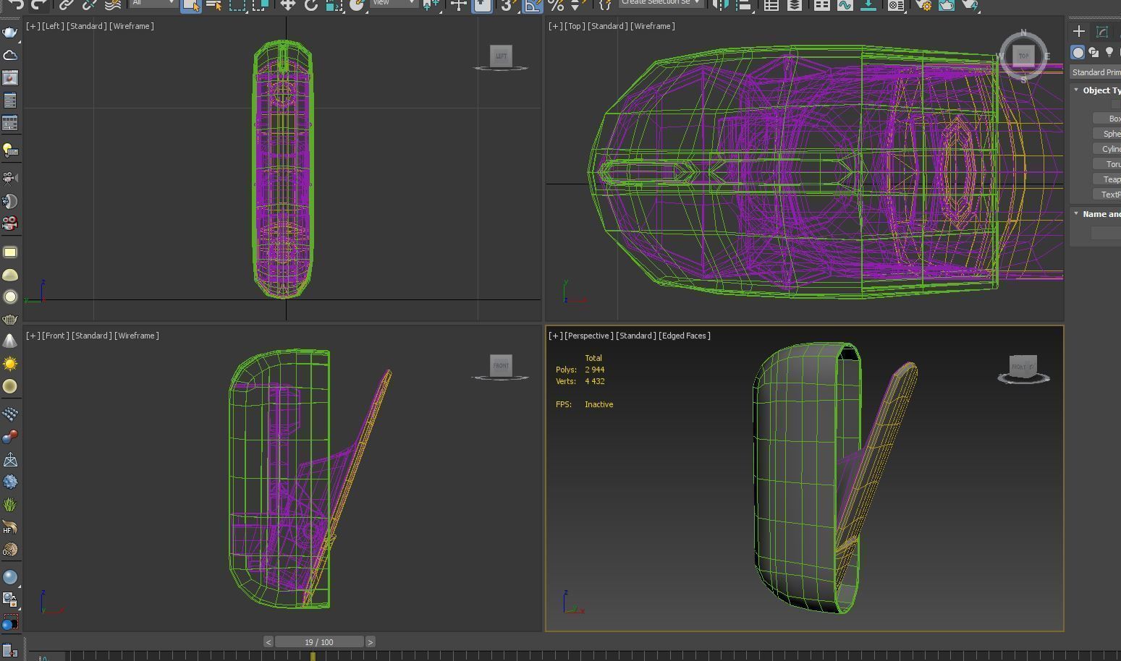Open the Left view label menu

(52, 26)
